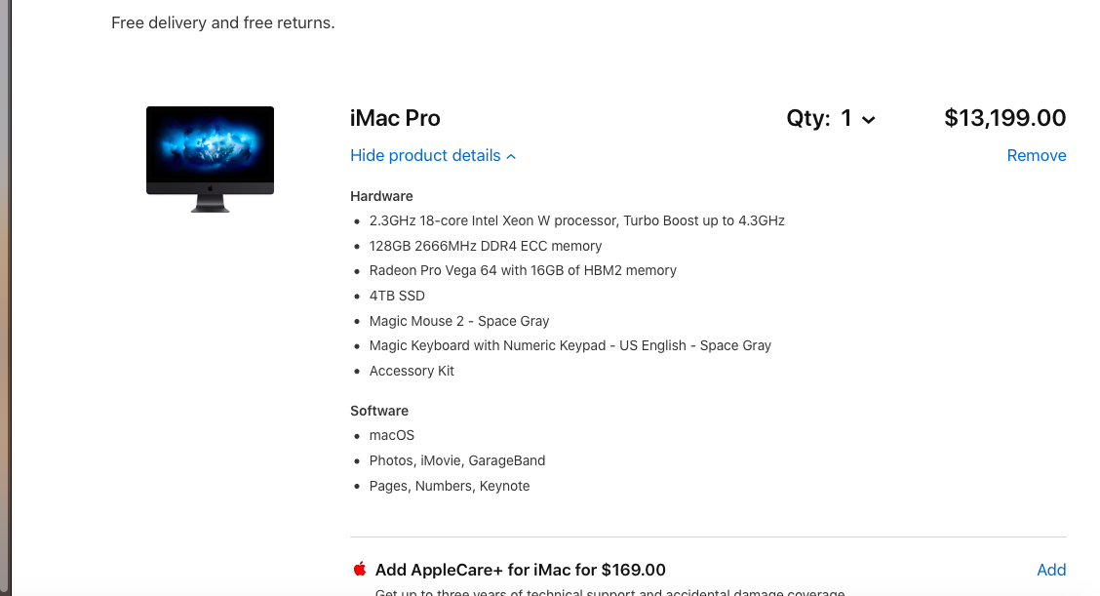Click the Hardware section heading
Viewport: 1100px width, 596px height.
pos(381,196)
